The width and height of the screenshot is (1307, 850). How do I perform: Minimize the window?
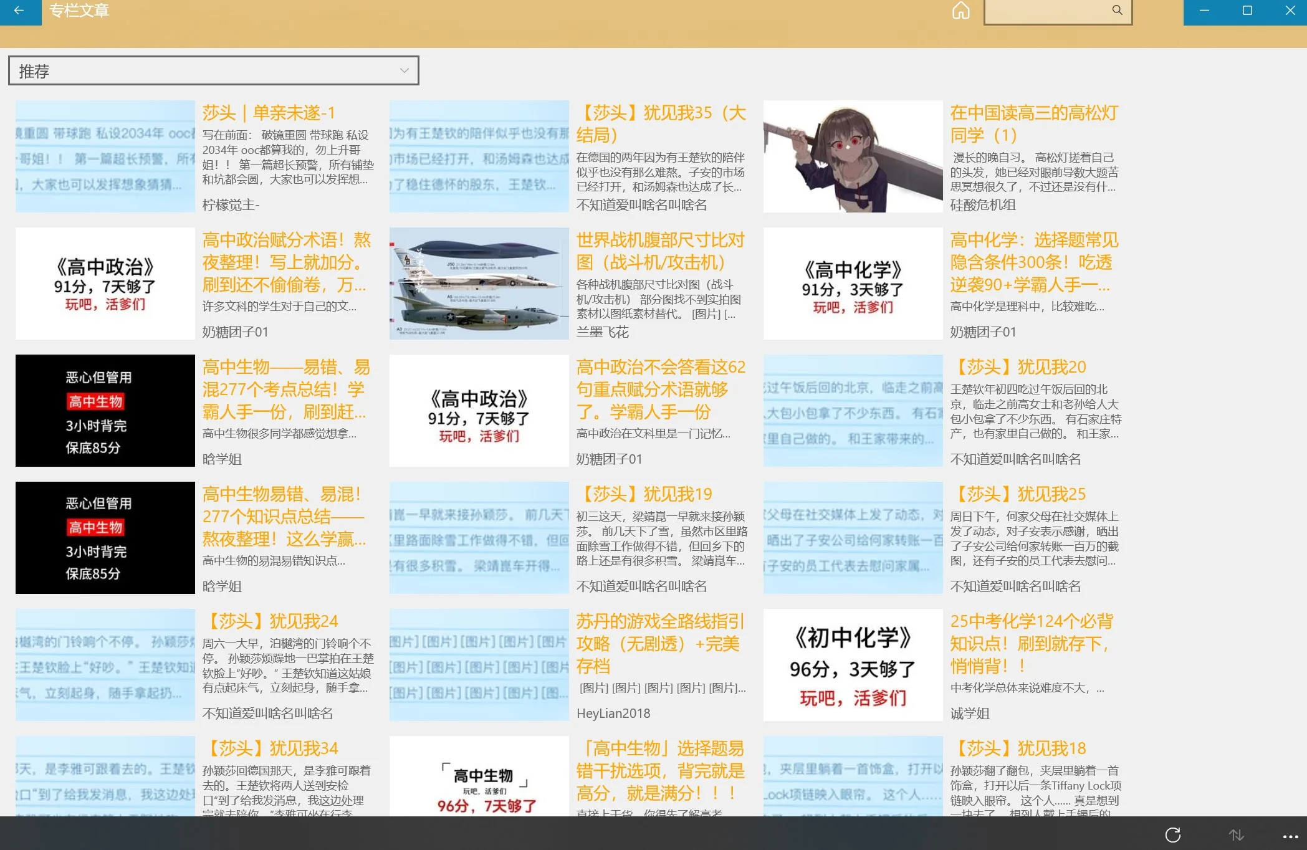1204,11
